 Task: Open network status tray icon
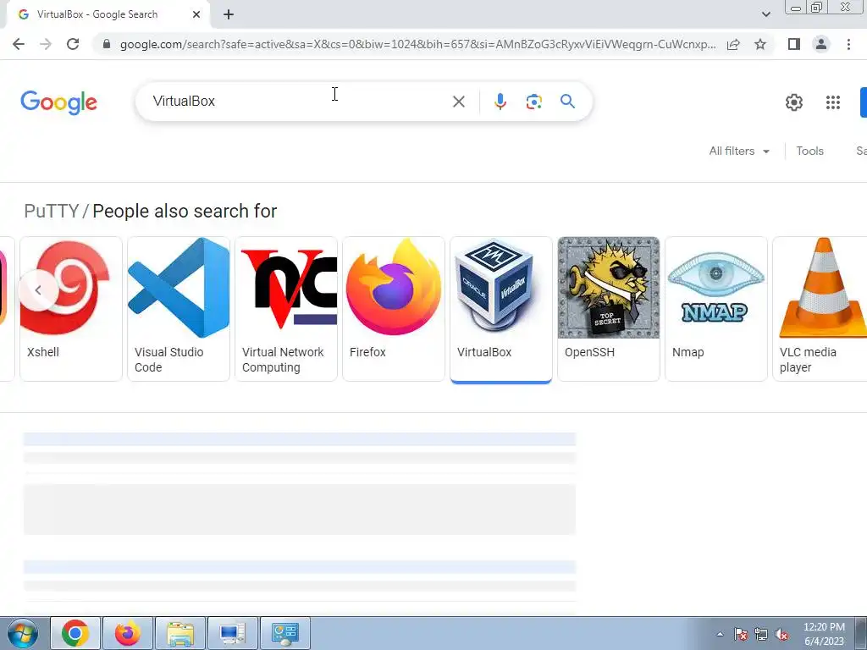tap(761, 634)
